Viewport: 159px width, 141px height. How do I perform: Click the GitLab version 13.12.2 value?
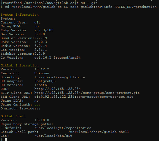pos(42,69)
